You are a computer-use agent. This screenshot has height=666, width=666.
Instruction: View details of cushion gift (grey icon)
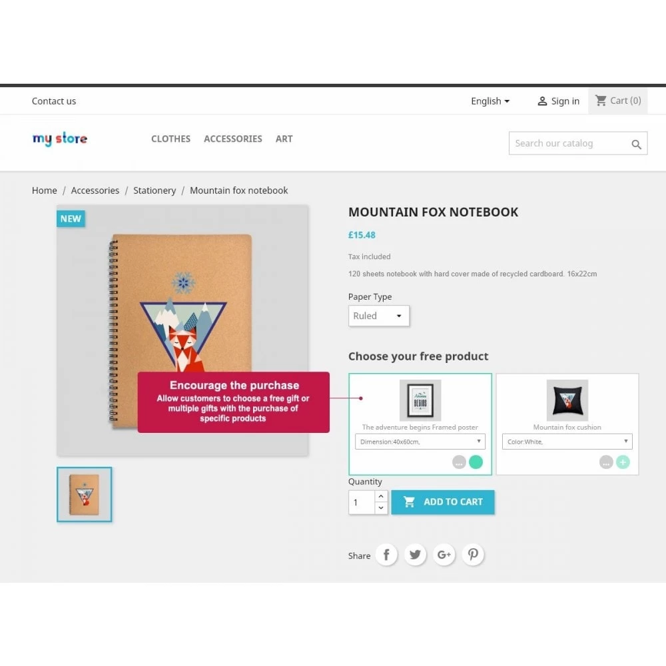606,462
